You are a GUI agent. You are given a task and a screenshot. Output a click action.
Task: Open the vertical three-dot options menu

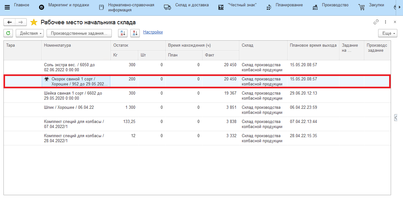tap(385, 22)
